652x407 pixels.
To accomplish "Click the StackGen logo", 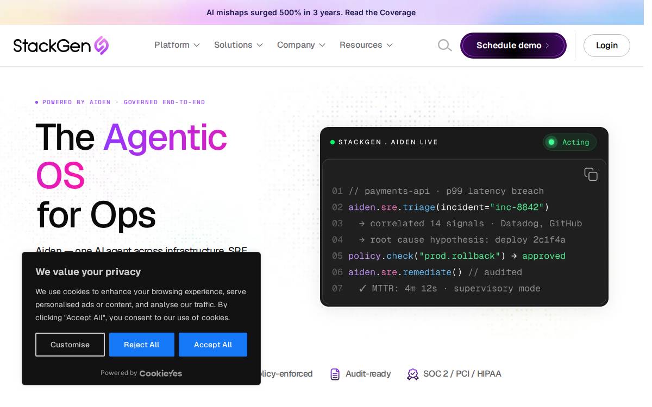I will pos(61,46).
